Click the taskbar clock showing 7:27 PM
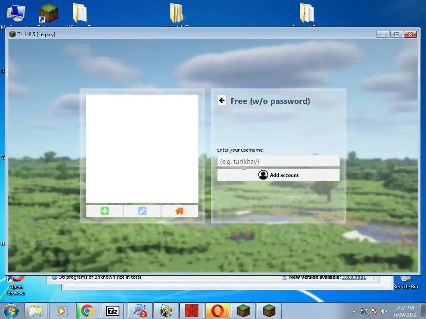This screenshot has width=426, height=319. [x=405, y=308]
